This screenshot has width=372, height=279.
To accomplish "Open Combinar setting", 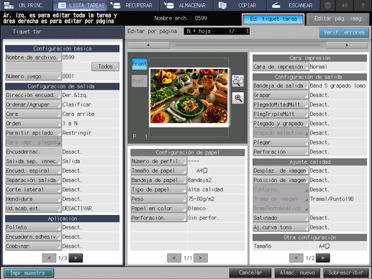I will point(34,246).
